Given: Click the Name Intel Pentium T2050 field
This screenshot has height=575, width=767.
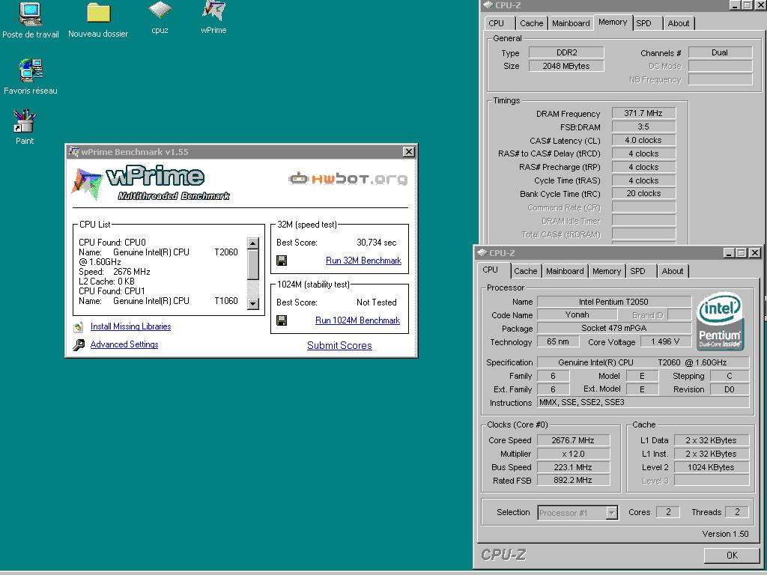Looking at the screenshot, I should (614, 302).
